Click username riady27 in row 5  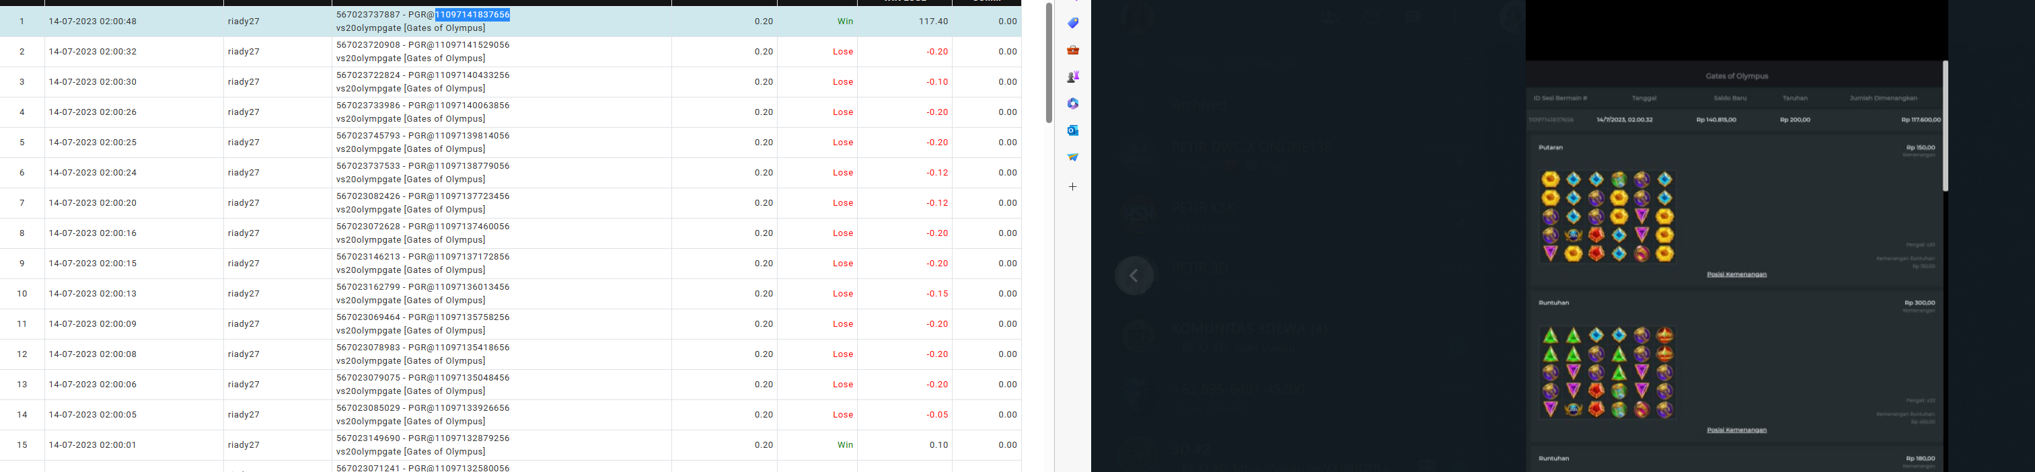(x=244, y=142)
